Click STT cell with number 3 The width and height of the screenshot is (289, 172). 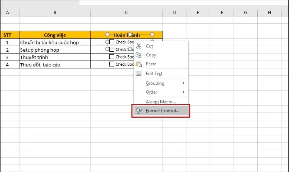coord(10,57)
